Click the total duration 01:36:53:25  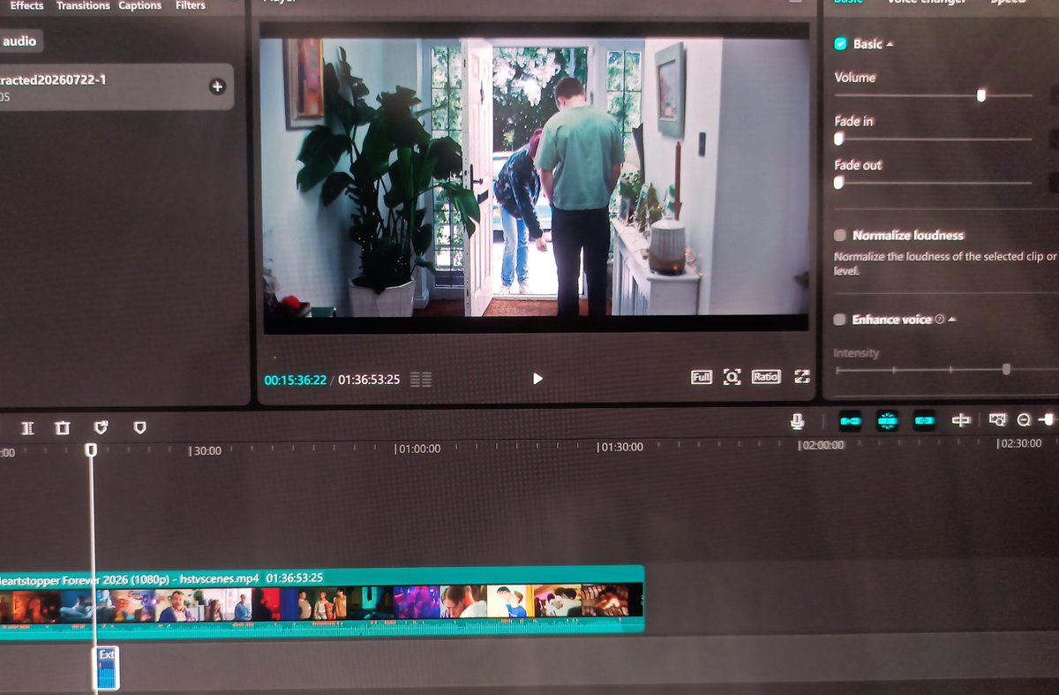(x=369, y=380)
